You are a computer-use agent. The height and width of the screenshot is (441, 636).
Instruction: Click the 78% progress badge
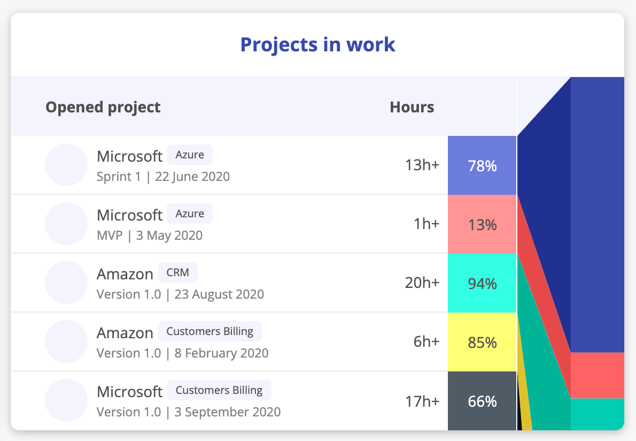(482, 166)
